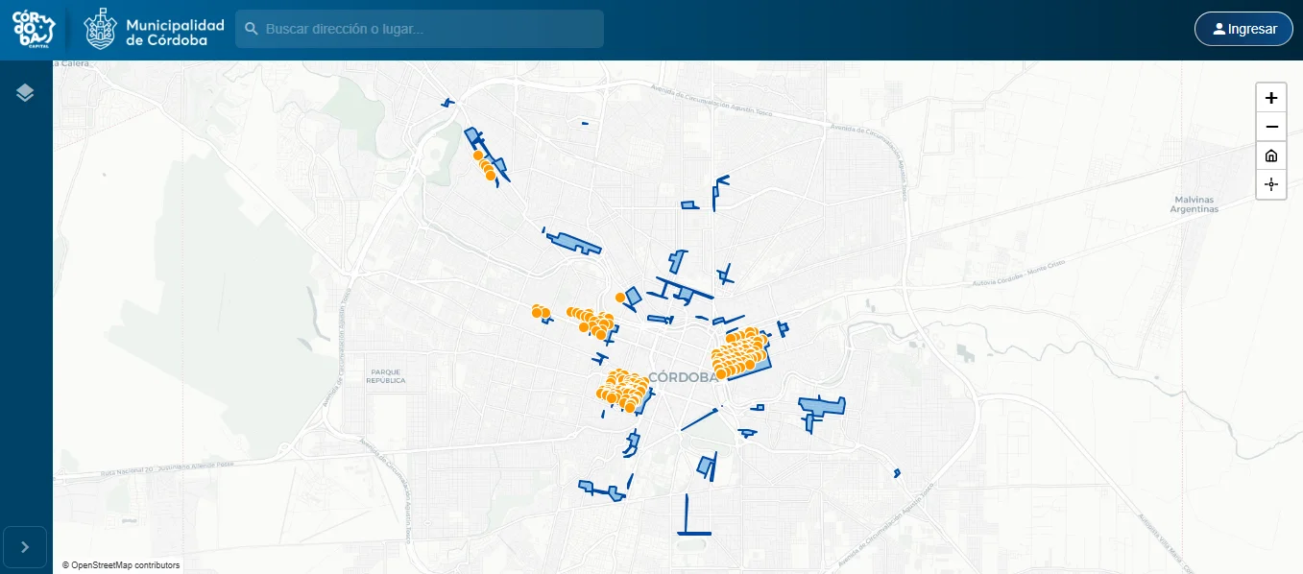Click the Córdoba Capital logo
Screen dimensions: 1303x574
point(34,29)
